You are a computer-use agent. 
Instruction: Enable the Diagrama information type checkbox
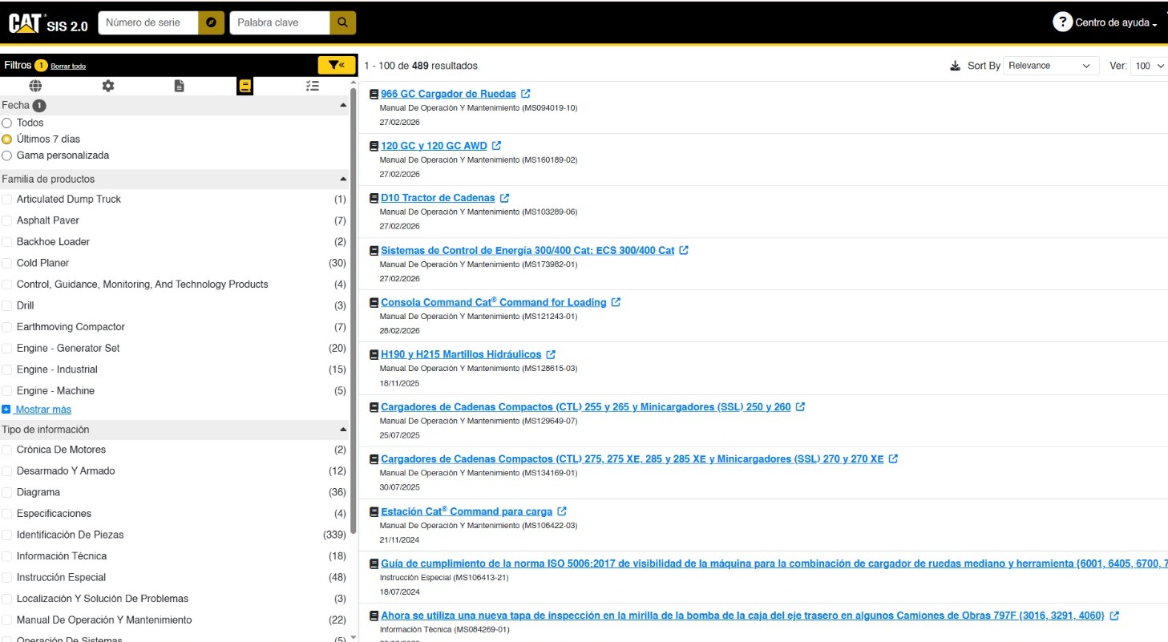click(x=7, y=492)
